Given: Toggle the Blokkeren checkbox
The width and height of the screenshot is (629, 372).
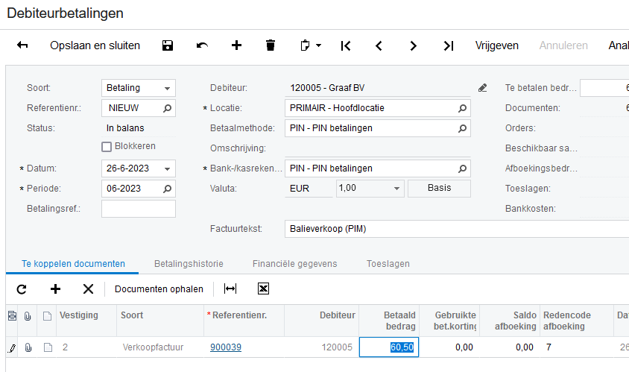Looking at the screenshot, I should tap(107, 146).
